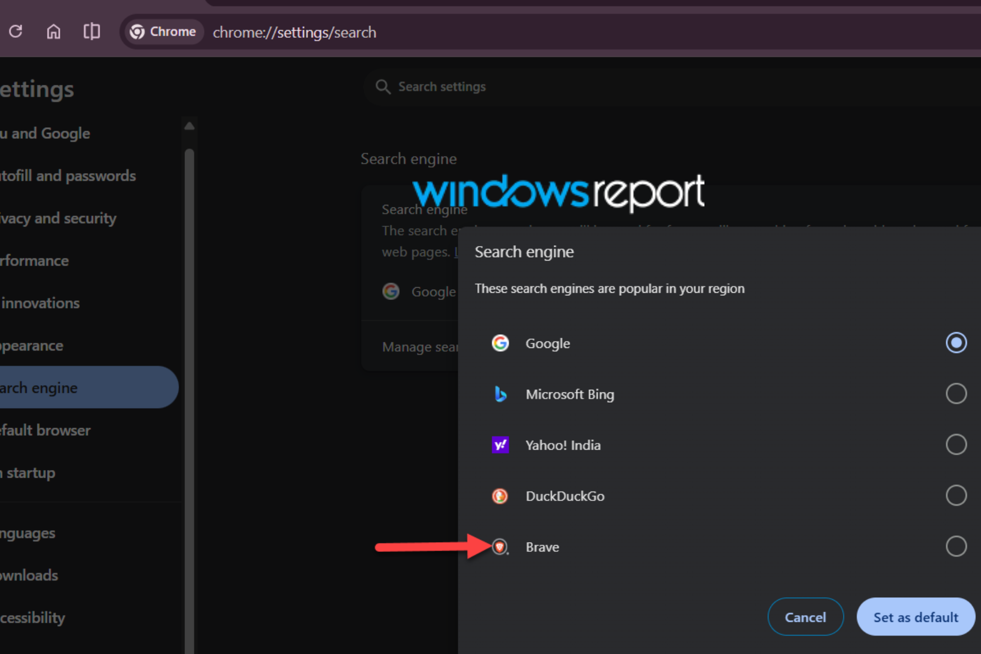The width and height of the screenshot is (981, 654).
Task: Select the Google radio button
Action: tap(956, 343)
